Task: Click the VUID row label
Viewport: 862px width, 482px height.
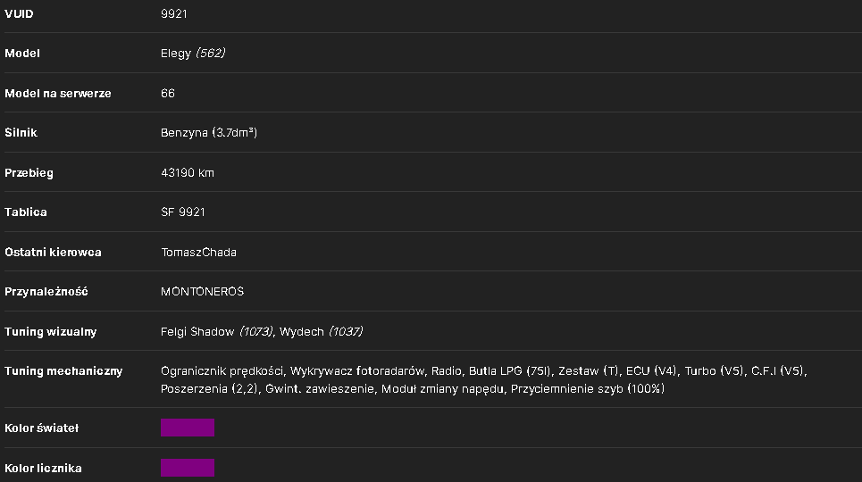Action: 19,13
